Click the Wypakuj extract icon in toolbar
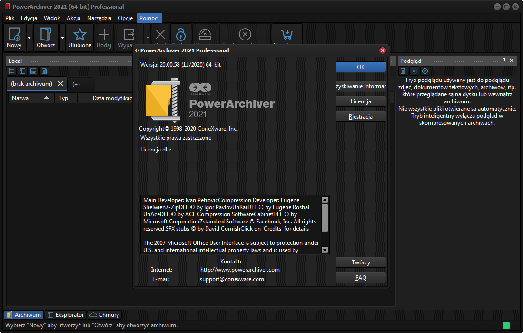 129,34
